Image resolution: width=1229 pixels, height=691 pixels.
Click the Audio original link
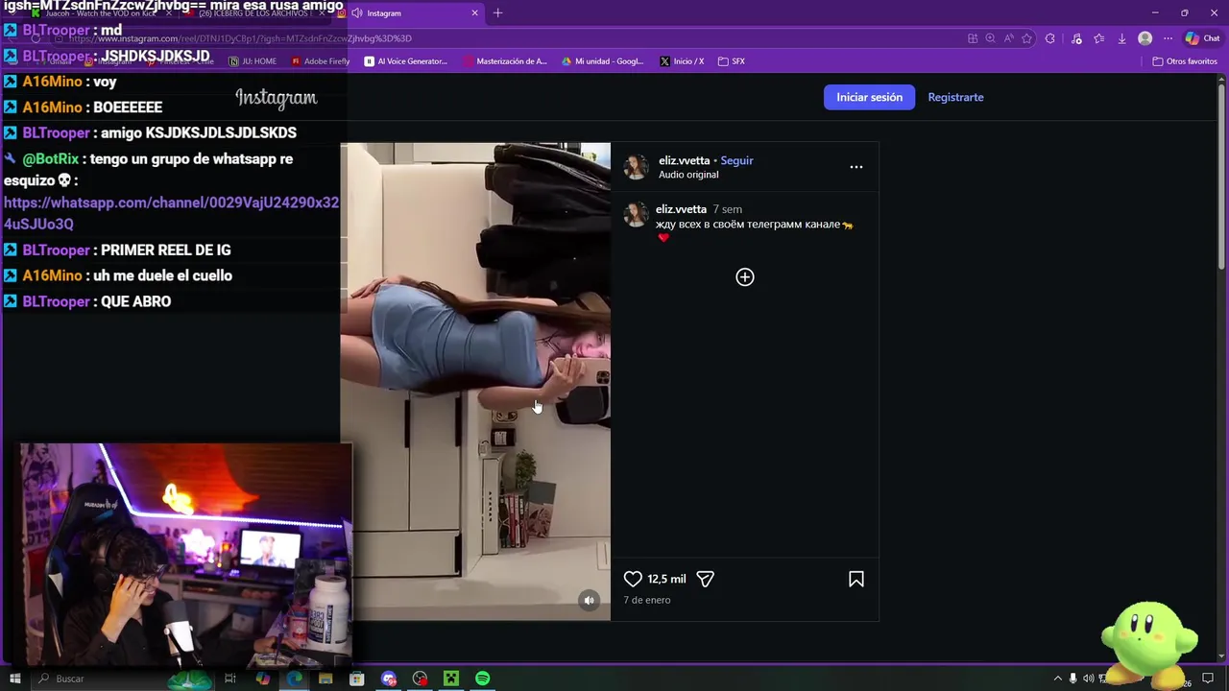[688, 175]
